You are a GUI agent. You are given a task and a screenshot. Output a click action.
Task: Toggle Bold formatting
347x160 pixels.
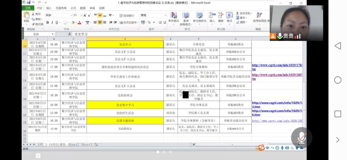click(x=47, y=23)
